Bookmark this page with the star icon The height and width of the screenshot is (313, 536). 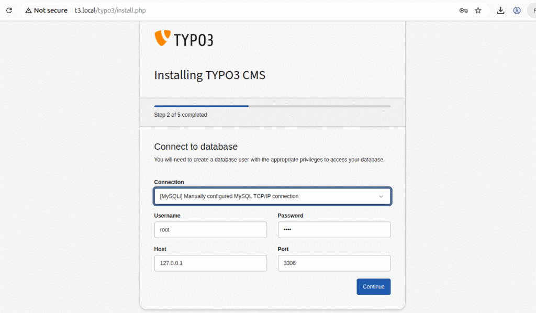[x=478, y=10]
